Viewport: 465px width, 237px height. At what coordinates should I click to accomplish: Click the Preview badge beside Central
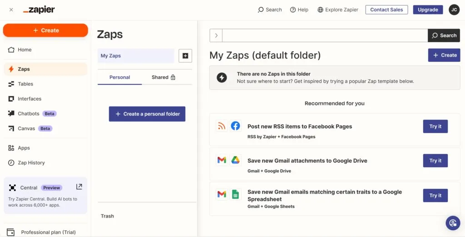click(x=52, y=188)
